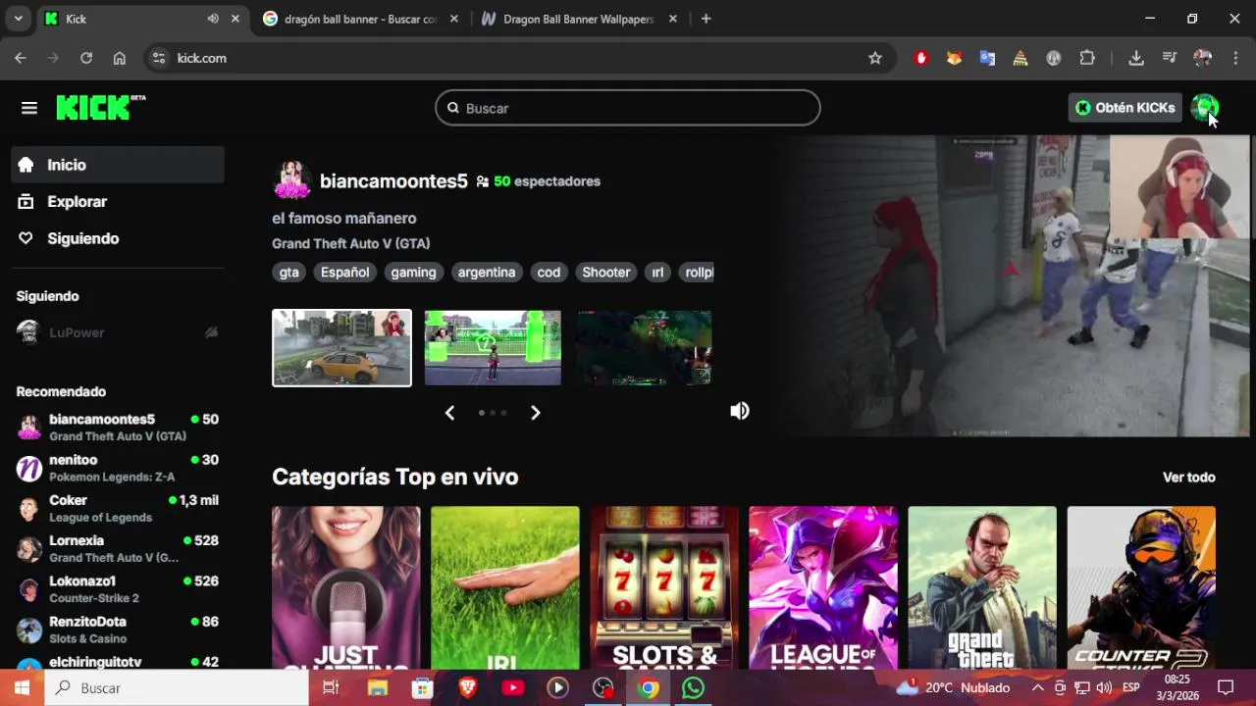Image resolution: width=1256 pixels, height=706 pixels.
Task: Go back in browser history
Action: [x=21, y=58]
